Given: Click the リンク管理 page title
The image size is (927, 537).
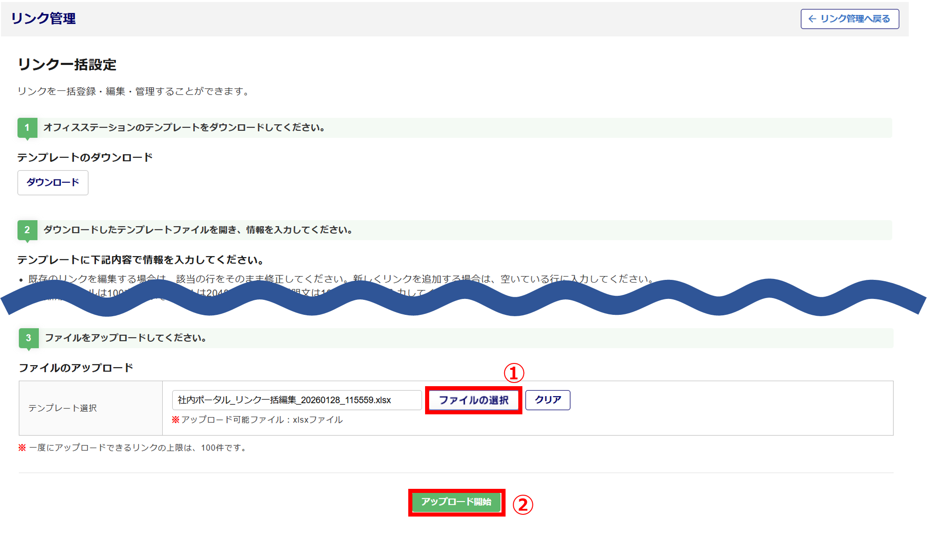Looking at the screenshot, I should coord(44,19).
